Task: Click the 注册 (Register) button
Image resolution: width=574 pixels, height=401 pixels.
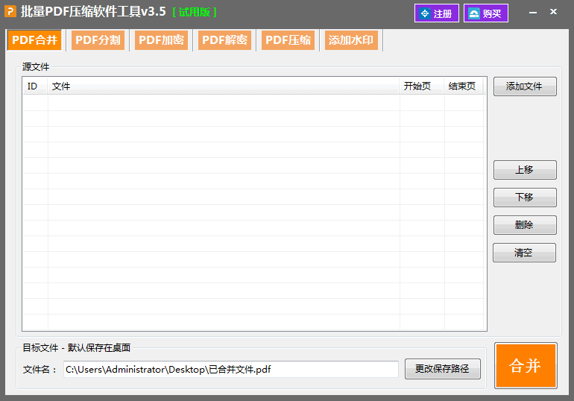Action: click(436, 13)
